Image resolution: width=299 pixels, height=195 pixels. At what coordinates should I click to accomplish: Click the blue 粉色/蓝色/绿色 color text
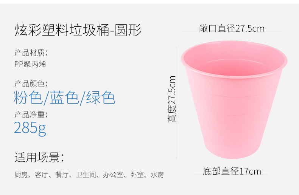point(64,98)
